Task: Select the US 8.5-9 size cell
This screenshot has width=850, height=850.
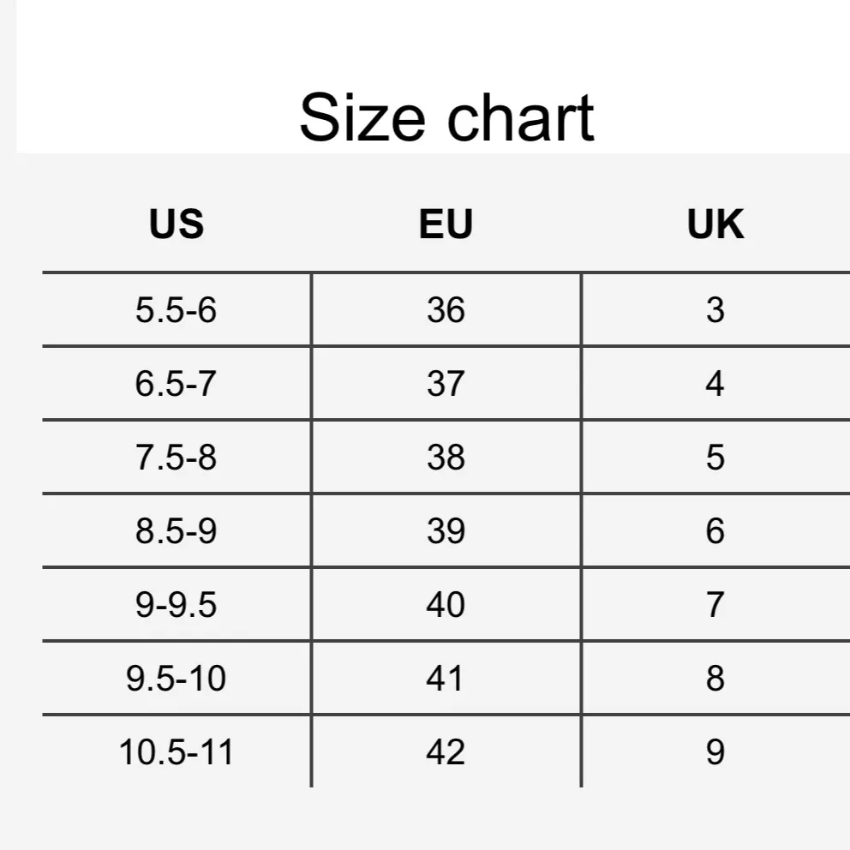Action: click(177, 531)
